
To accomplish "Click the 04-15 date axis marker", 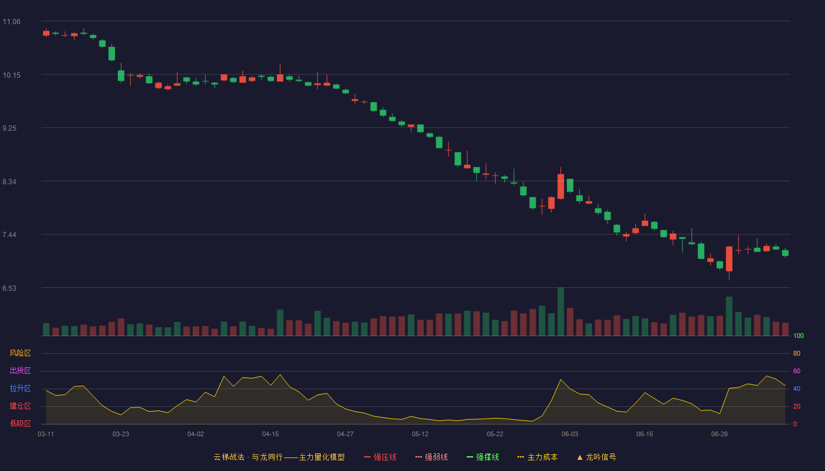I will point(270,434).
